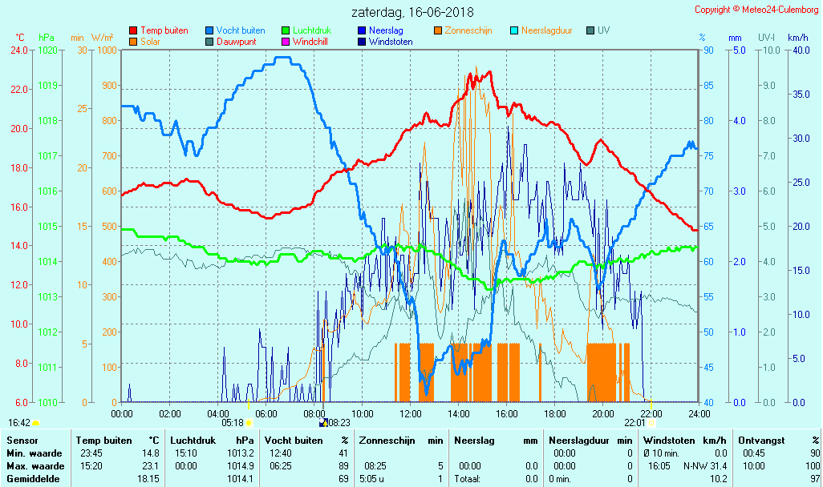Screen dimensions: 823x487
Task: Click the sunrise sun icon at 05:18
Action: [x=249, y=422]
